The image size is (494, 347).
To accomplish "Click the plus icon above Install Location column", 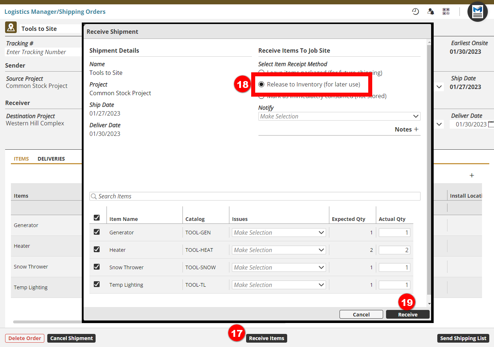I will click(471, 175).
